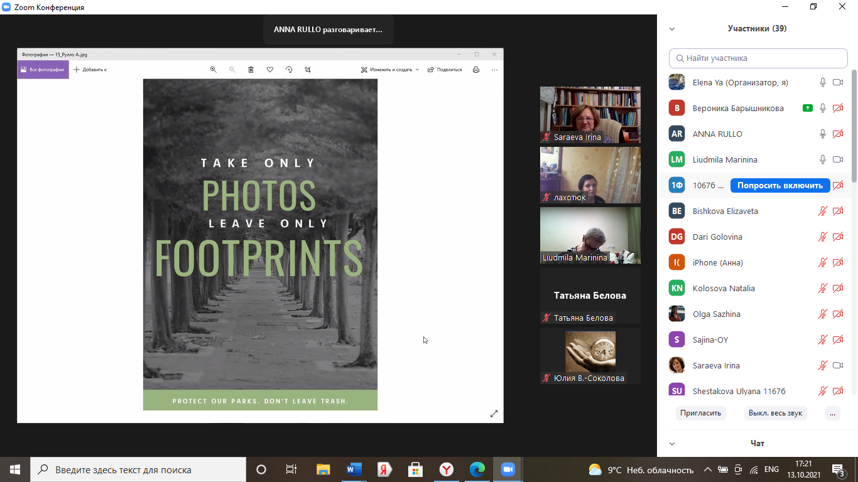Image resolution: width=858 pixels, height=482 pixels.
Task: Collapse the Участники panel chevron
Action: pyautogui.click(x=672, y=29)
